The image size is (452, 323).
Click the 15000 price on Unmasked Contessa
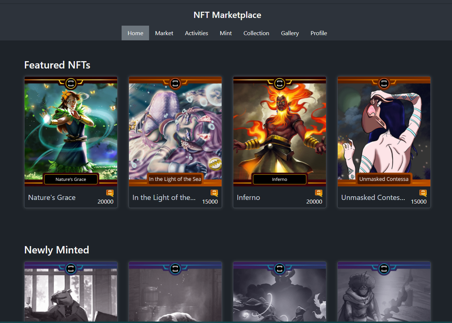[419, 201]
